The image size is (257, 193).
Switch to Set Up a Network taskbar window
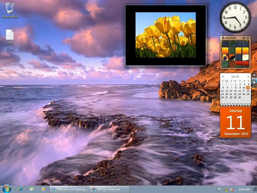[109, 189]
